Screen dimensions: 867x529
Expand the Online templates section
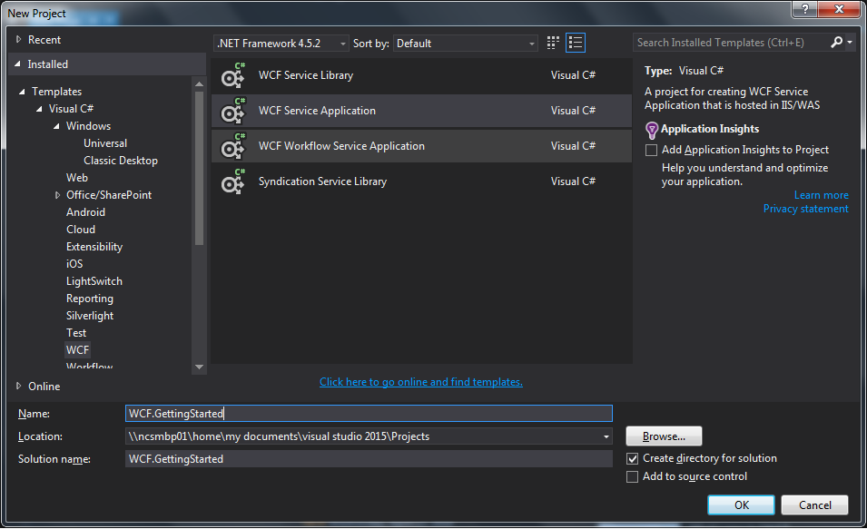coord(20,386)
